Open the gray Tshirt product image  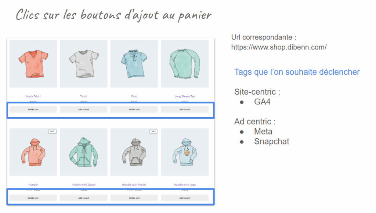[x=84, y=64]
